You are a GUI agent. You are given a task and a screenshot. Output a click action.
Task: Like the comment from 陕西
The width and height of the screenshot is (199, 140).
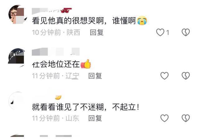pyautogui.click(x=160, y=32)
